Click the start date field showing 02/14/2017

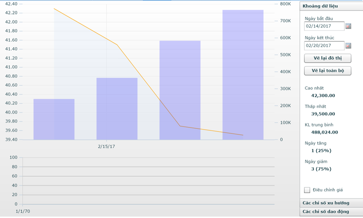click(324, 26)
